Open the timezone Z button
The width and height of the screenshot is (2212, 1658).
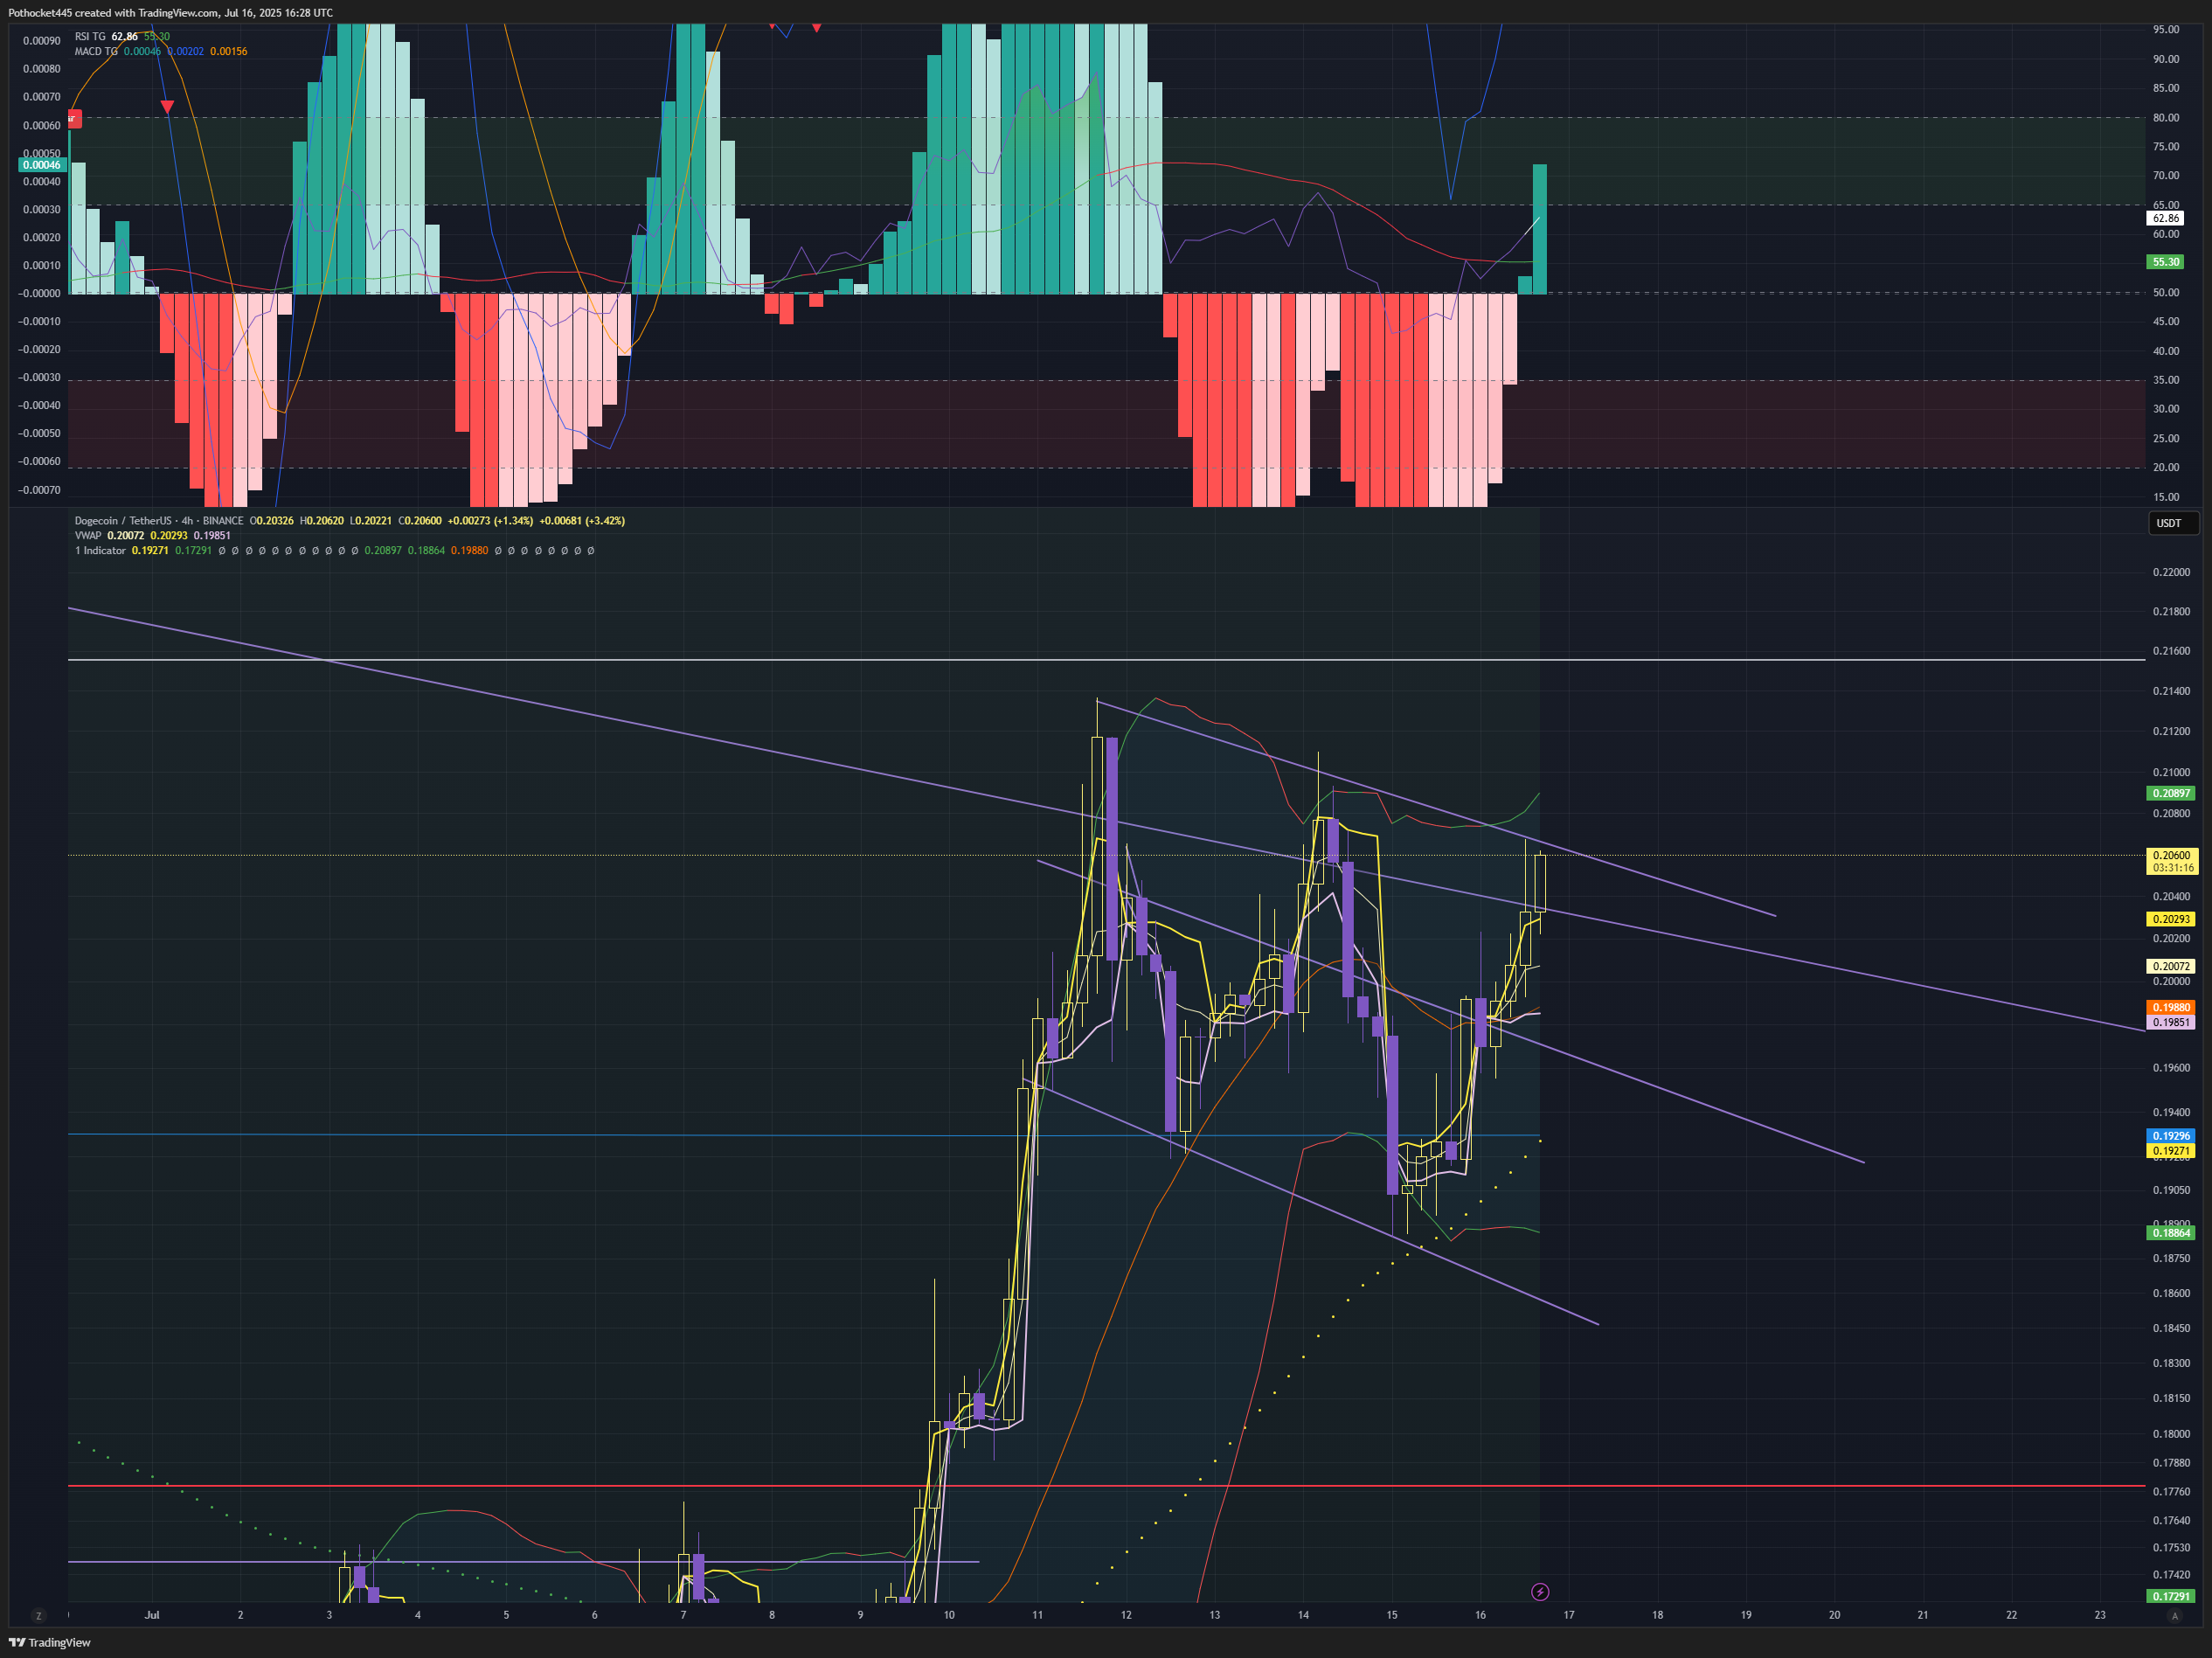[x=39, y=1616]
